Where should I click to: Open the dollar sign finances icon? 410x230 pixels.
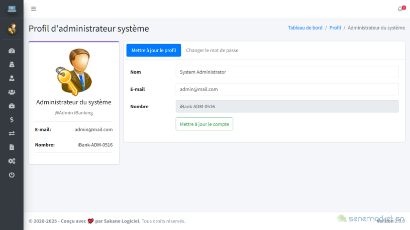(12, 120)
